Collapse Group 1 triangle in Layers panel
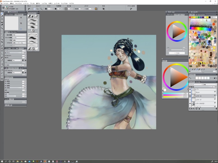The image size is (218, 163). point(193,90)
